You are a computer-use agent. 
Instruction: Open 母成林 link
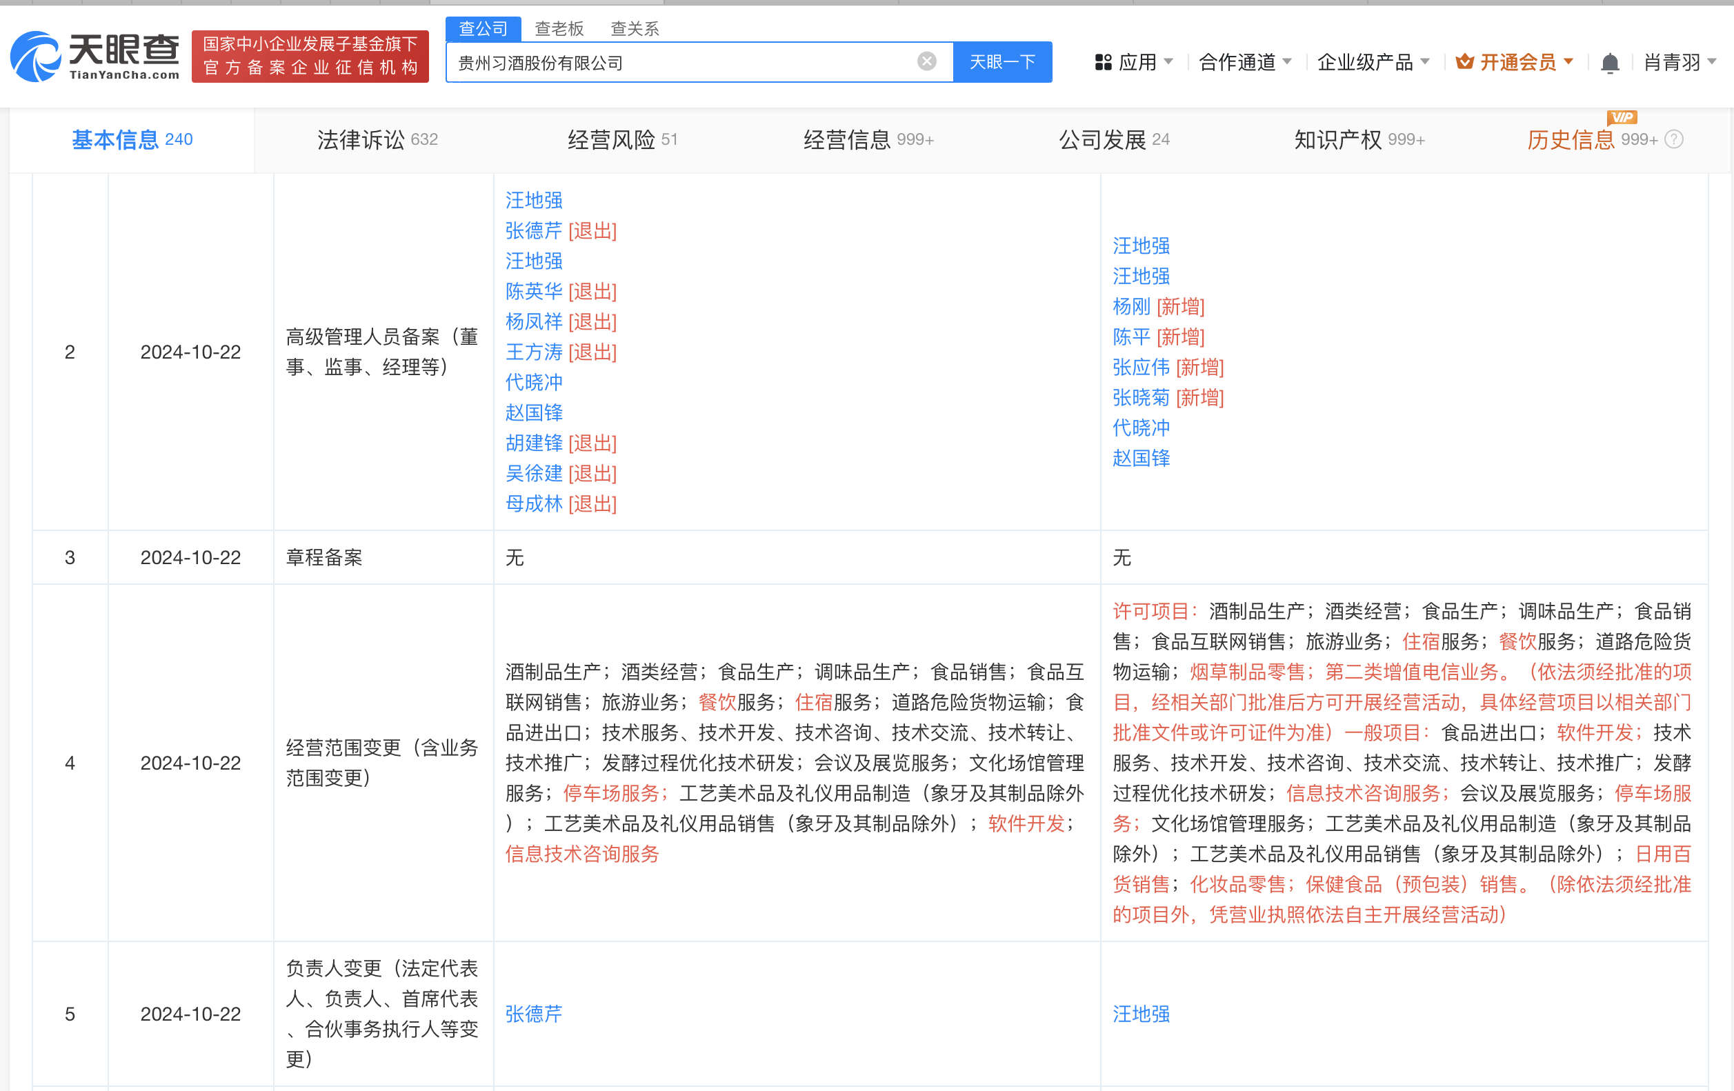coord(534,503)
